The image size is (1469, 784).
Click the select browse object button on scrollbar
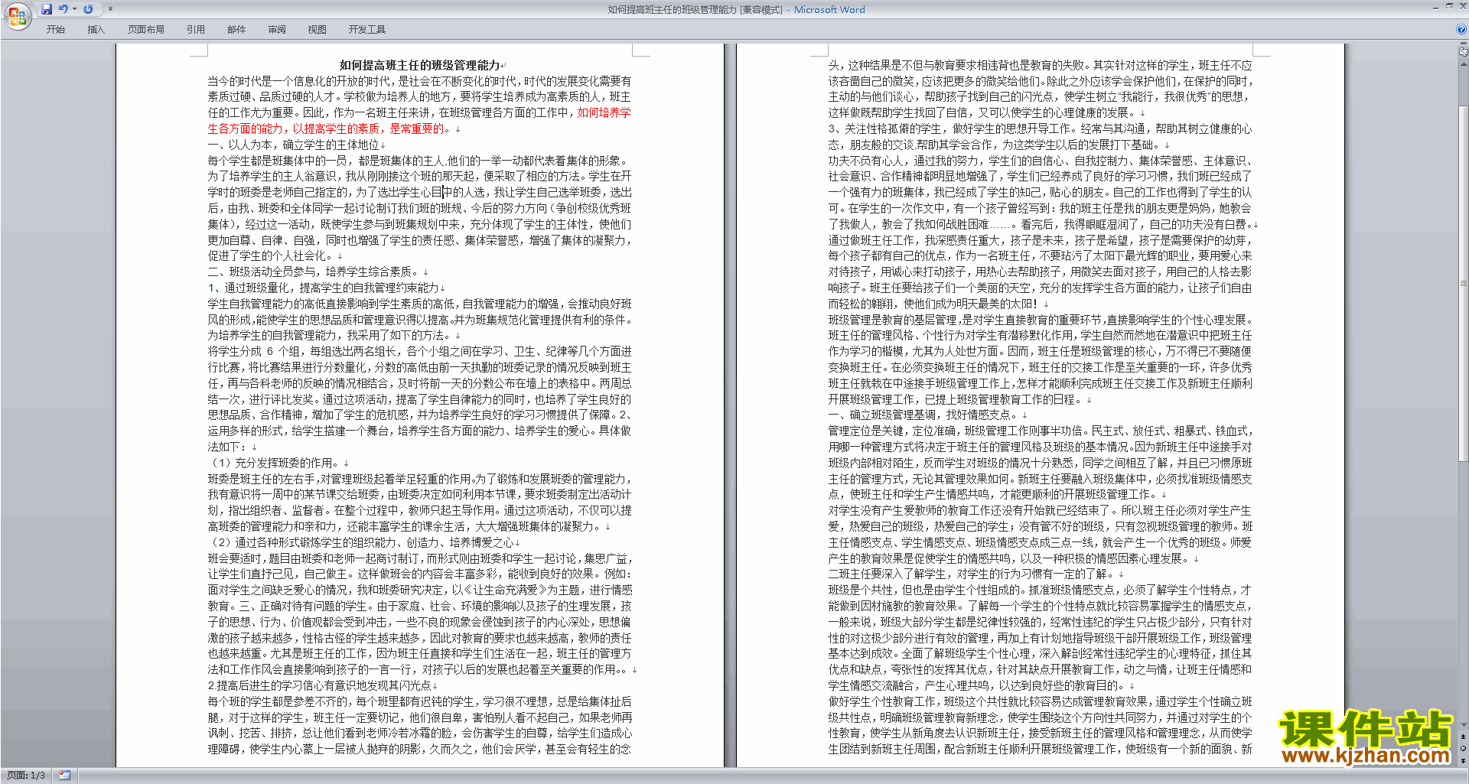coord(1464,748)
